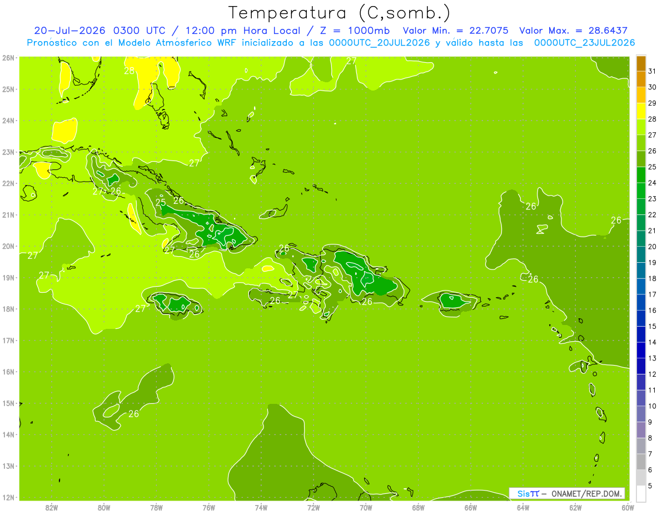Click the legend swatch between 26 and 27
Image resolution: width=667 pixels, height=515 pixels.
[x=641, y=143]
